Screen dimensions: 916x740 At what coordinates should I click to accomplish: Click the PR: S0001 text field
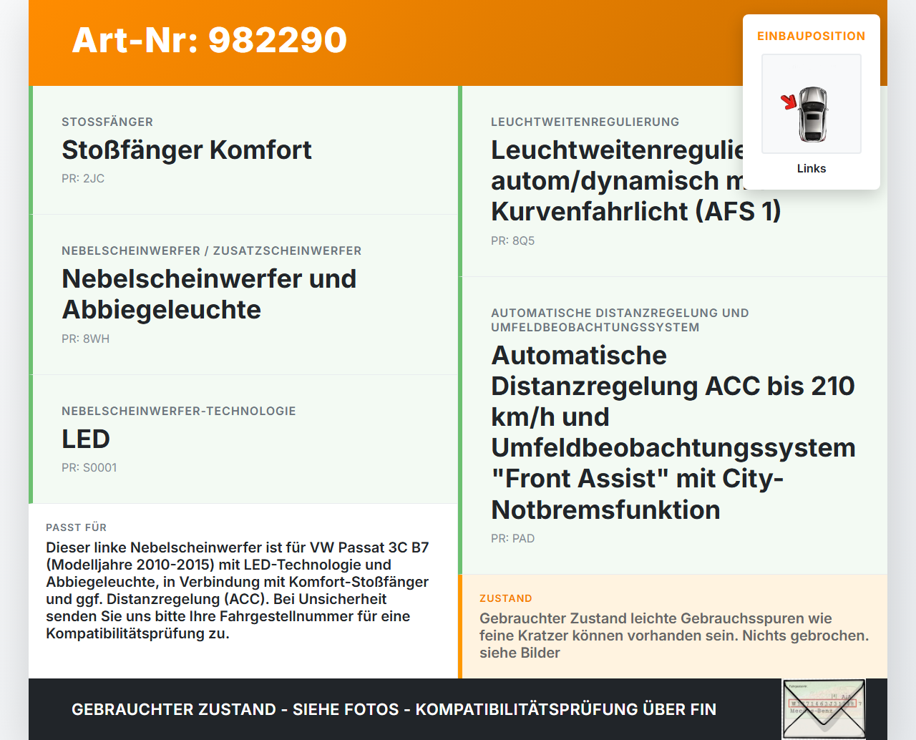point(89,467)
